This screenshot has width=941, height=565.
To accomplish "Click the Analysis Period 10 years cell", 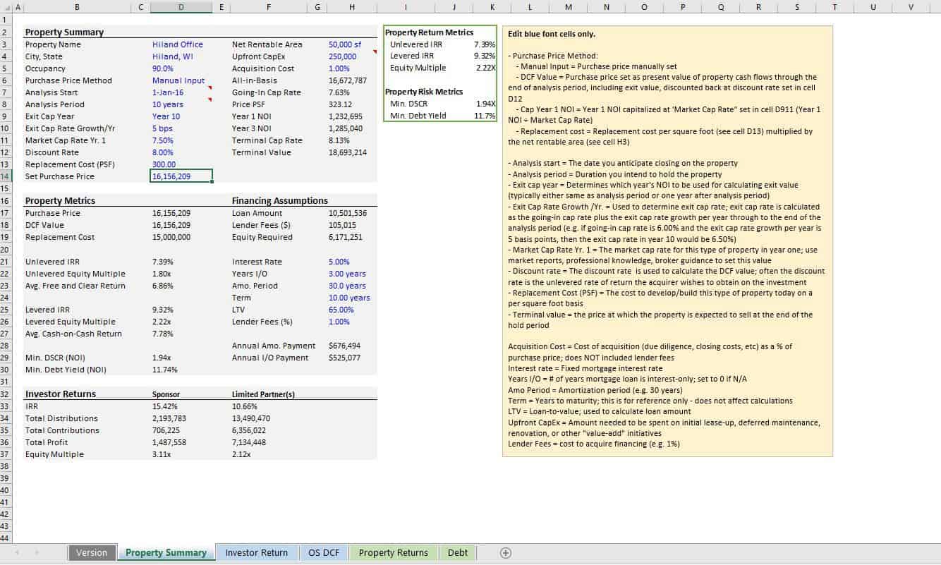I will pyautogui.click(x=168, y=104).
